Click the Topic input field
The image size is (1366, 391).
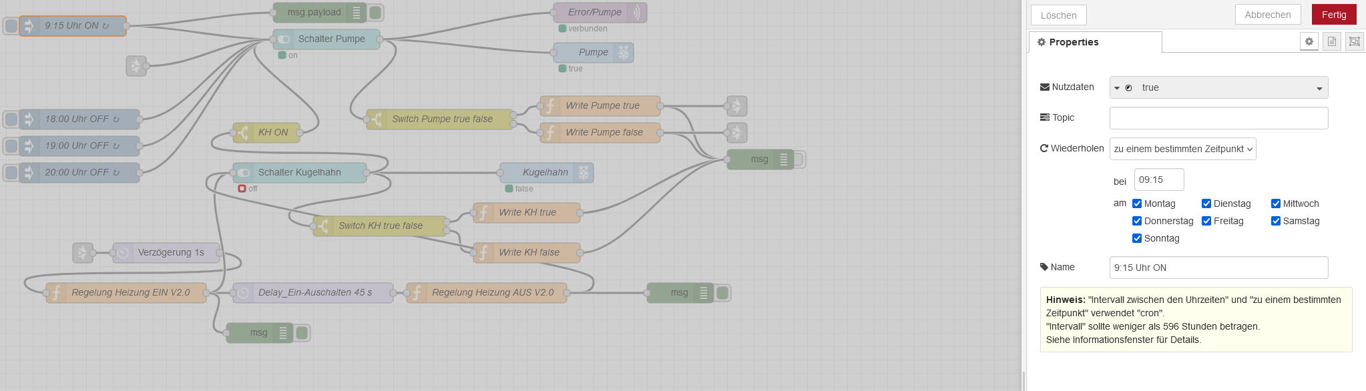click(1218, 118)
